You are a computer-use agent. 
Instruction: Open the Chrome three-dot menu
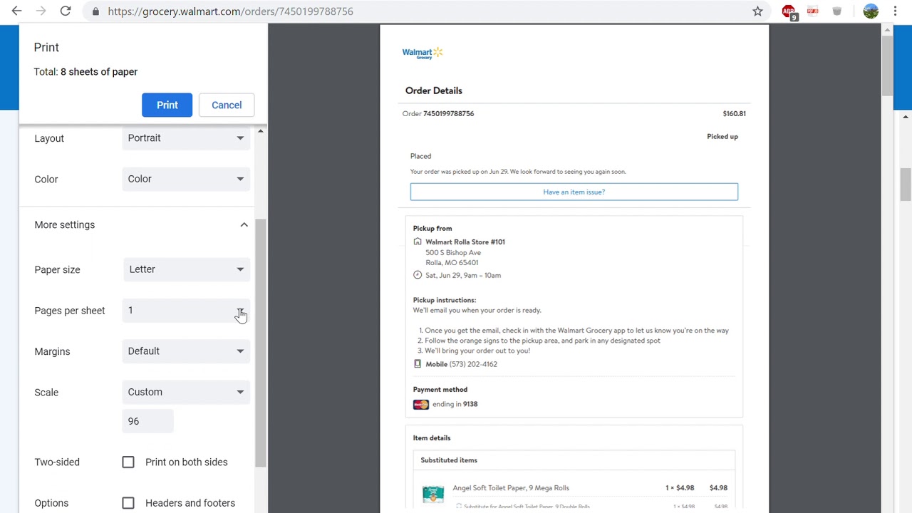895,11
